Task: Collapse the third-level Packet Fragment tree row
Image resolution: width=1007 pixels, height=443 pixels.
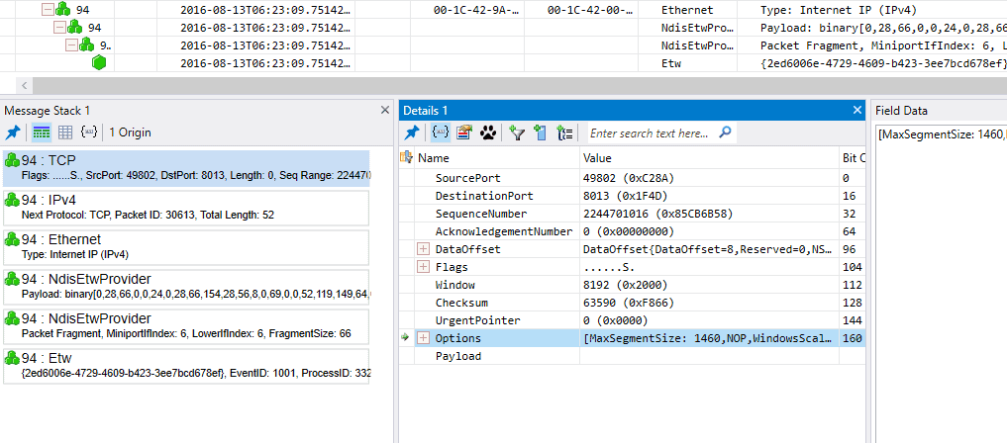Action: click(x=71, y=44)
